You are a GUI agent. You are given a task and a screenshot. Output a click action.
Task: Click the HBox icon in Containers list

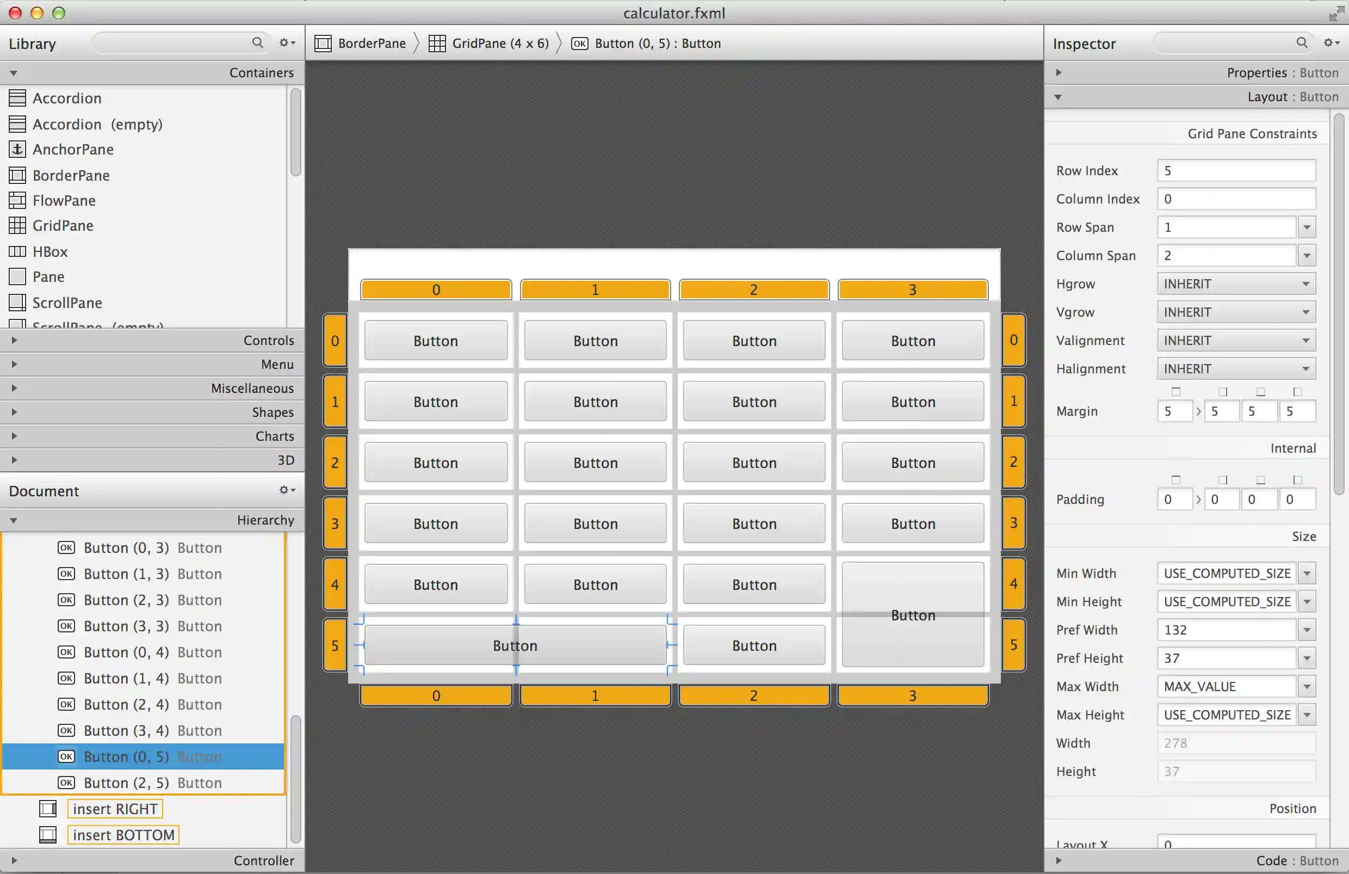17,251
